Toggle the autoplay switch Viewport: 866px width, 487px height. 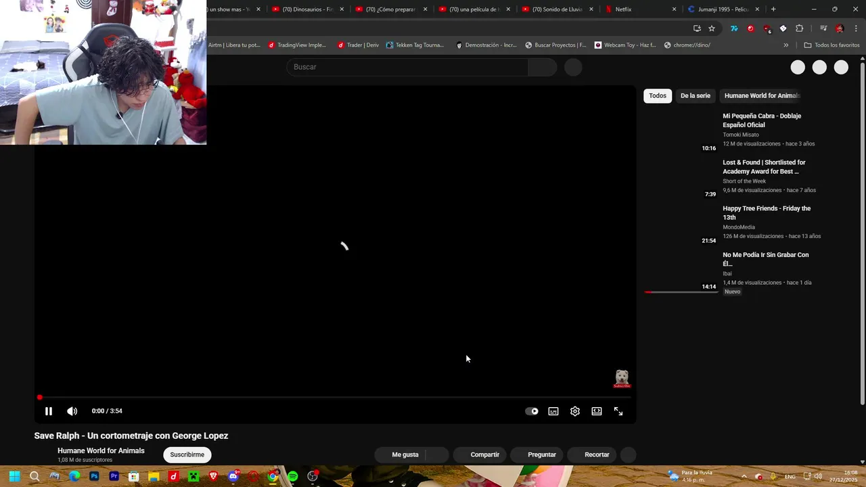click(532, 411)
